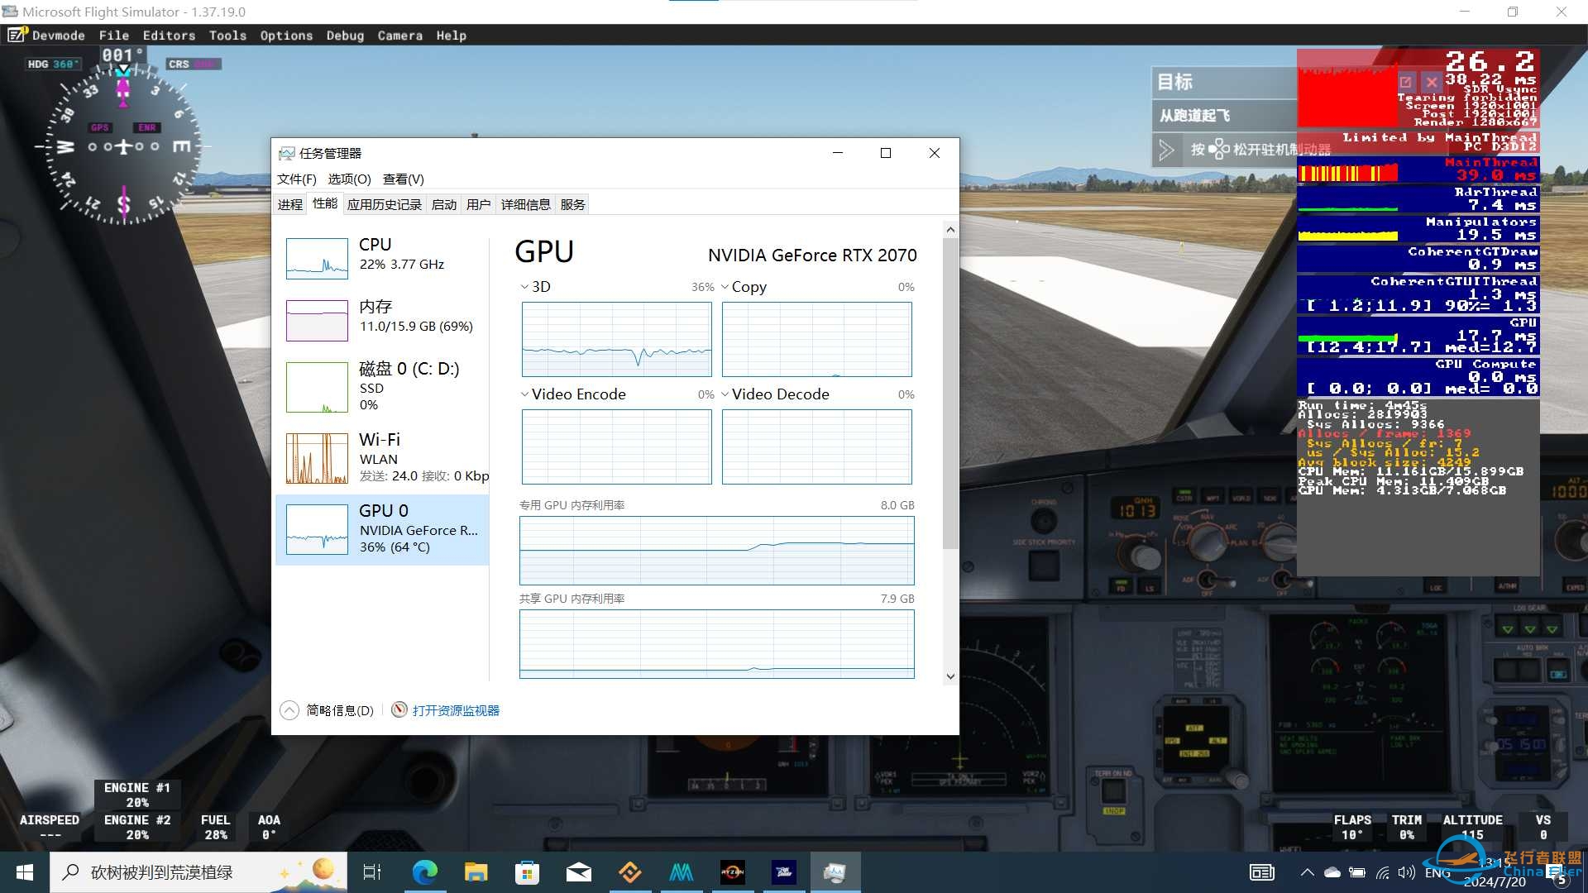Click the Devmode icon in the simulator menu bar

pos(17,35)
